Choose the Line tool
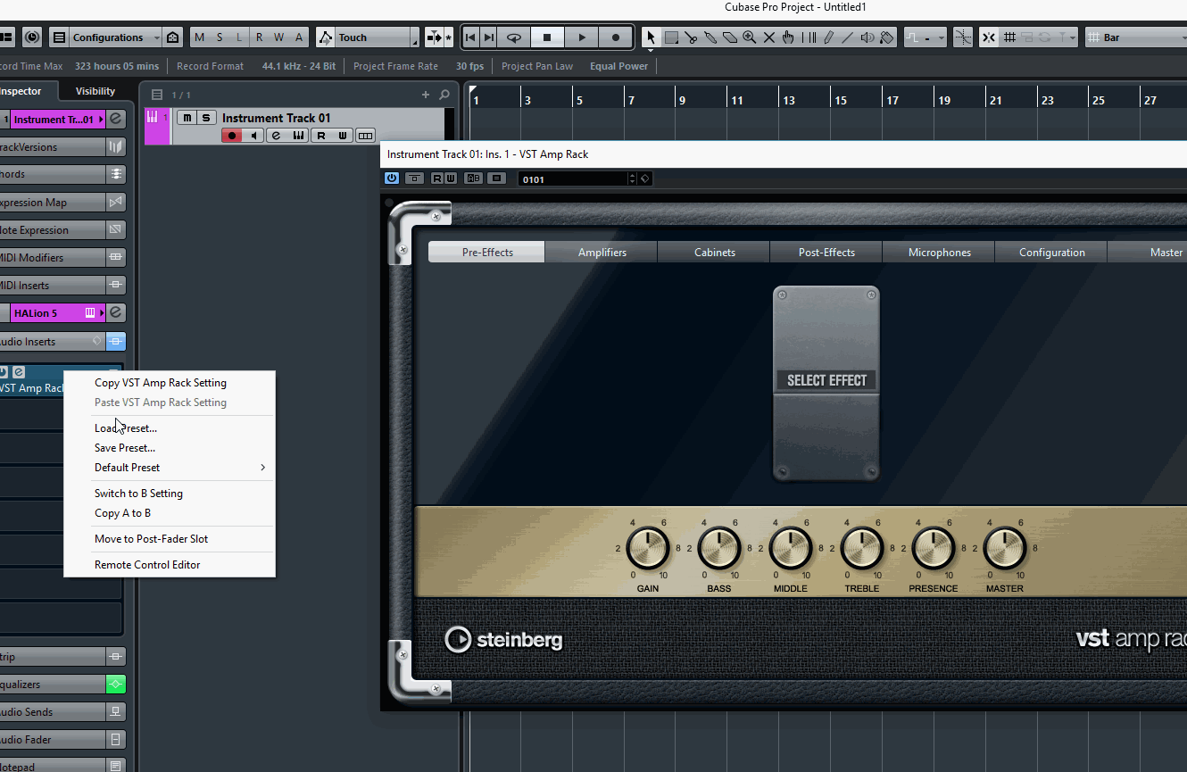This screenshot has width=1187, height=772. coord(848,37)
